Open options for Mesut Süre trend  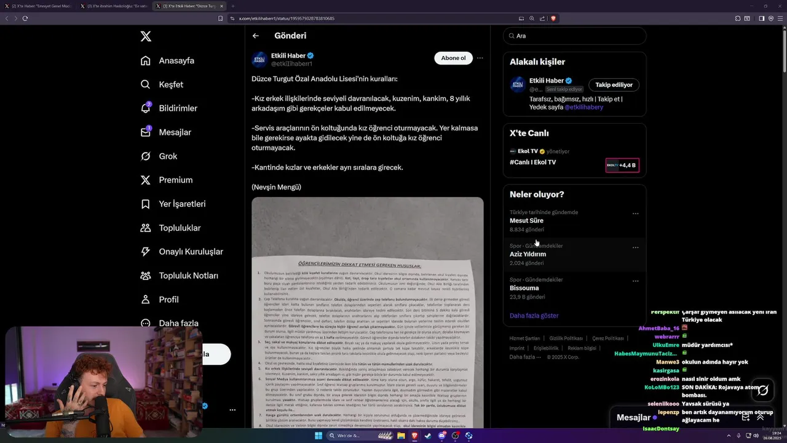636,214
